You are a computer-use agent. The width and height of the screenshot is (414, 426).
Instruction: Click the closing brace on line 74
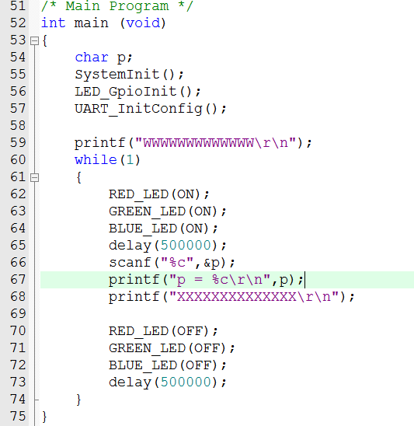tap(78, 400)
